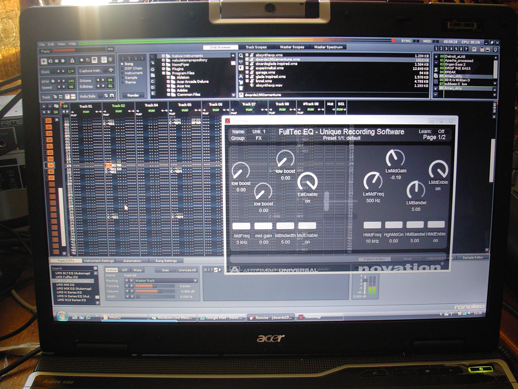Select view preset number 1 in top right
The width and height of the screenshot is (518, 389).
click(x=436, y=49)
